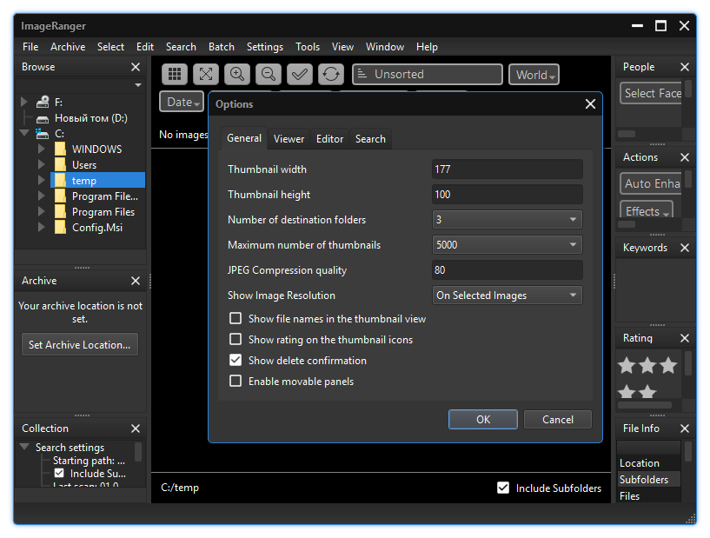Click the thumbnail grid view icon
Screen dimensions: 710x538
[x=174, y=75]
